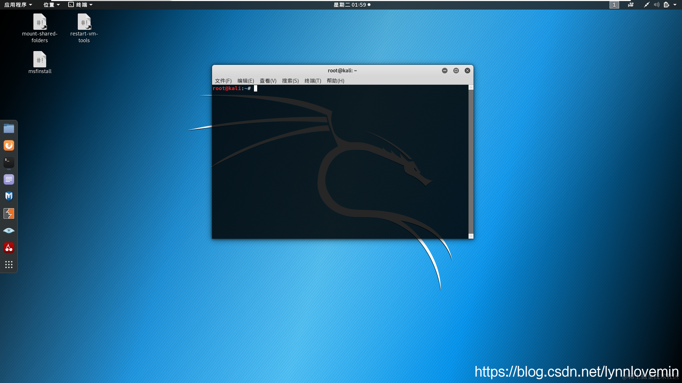Select the restart-vm-tools desktop file
The height and width of the screenshot is (383, 682).
pos(84,22)
